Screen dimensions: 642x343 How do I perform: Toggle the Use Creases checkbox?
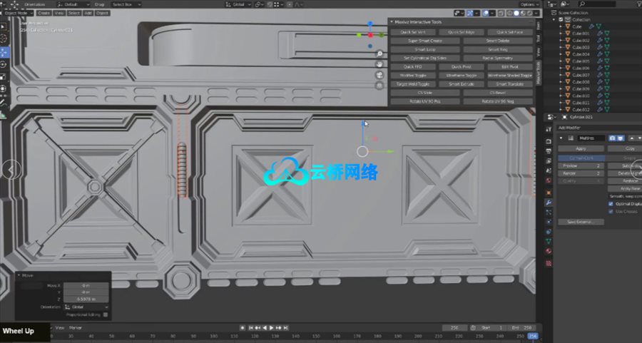click(611, 211)
